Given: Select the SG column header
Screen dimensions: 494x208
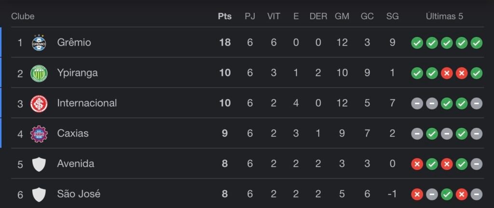Looking at the screenshot, I should coord(392,16).
